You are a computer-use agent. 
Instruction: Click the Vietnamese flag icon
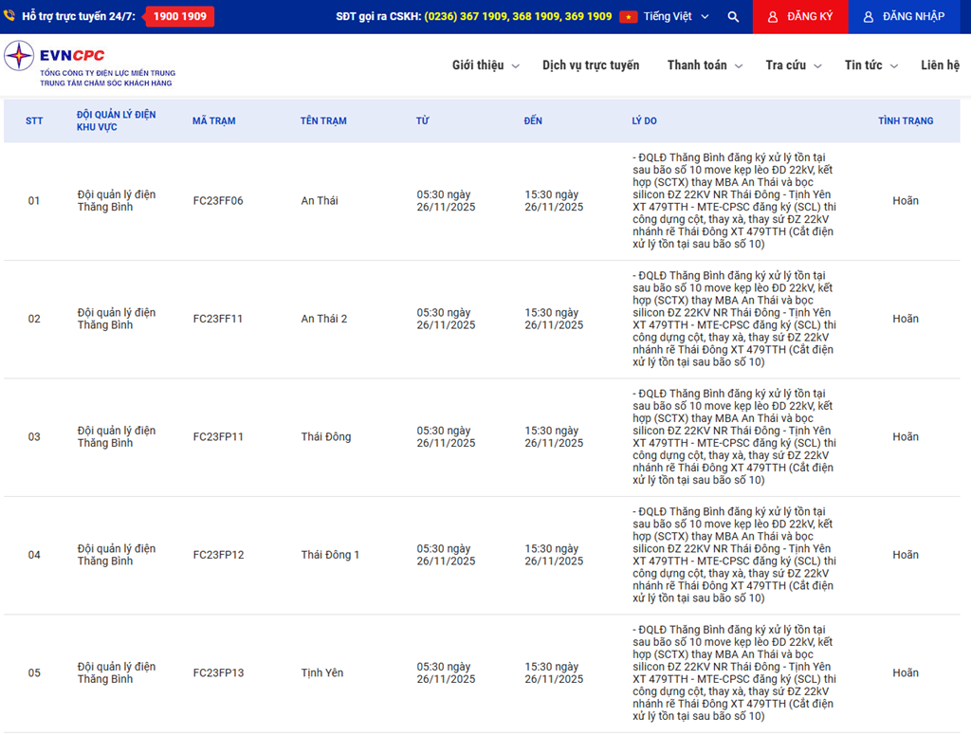coord(628,17)
